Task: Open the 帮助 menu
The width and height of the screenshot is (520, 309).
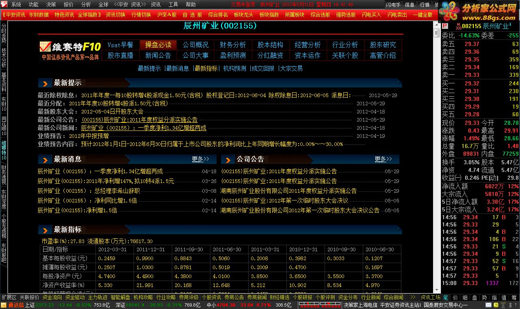Action: [x=191, y=5]
